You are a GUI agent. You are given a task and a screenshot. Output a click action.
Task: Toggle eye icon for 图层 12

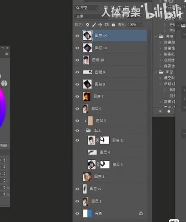(x=77, y=189)
